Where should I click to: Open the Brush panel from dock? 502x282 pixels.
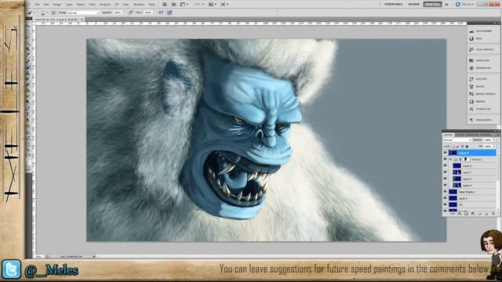(477, 87)
